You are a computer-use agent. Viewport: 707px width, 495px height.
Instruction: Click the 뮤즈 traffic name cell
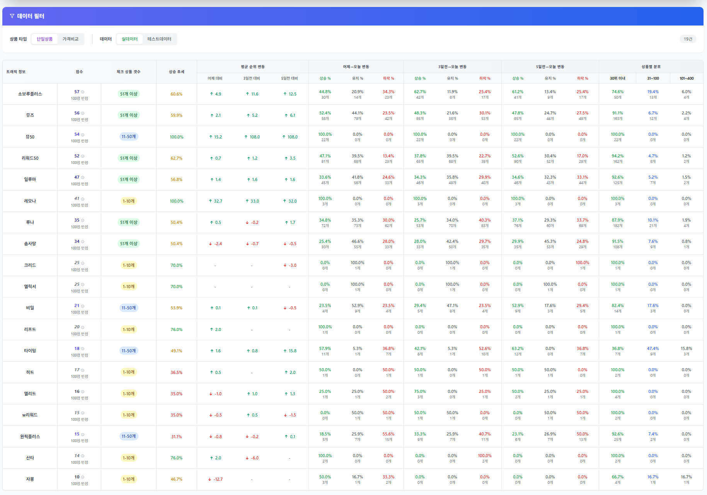tap(30, 115)
